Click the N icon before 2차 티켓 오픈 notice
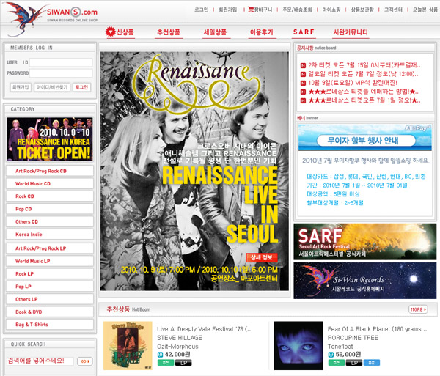This screenshot has height=376, width=440. point(303,66)
